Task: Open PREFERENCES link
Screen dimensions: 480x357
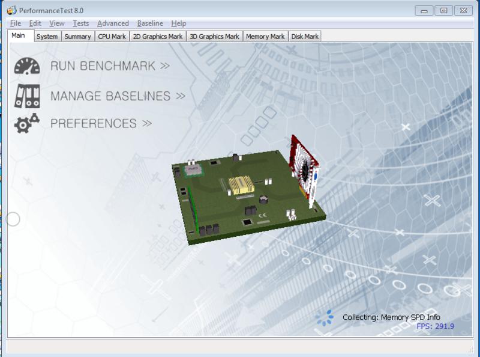Action: (x=101, y=124)
